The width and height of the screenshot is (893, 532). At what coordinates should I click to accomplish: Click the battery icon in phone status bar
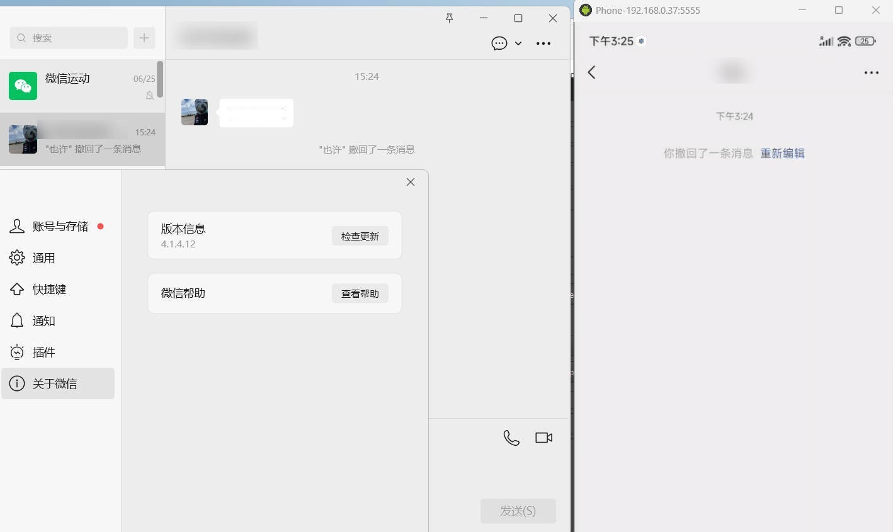point(865,42)
